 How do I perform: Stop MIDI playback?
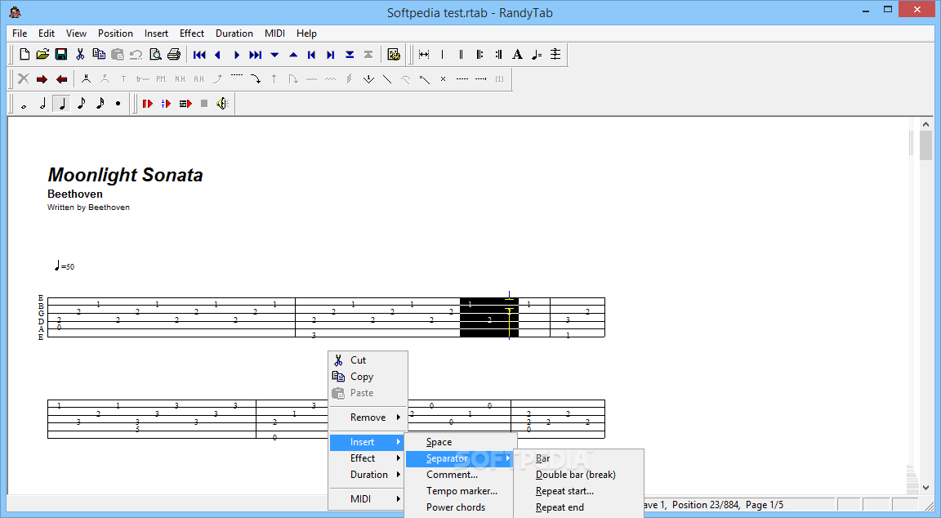(x=204, y=104)
